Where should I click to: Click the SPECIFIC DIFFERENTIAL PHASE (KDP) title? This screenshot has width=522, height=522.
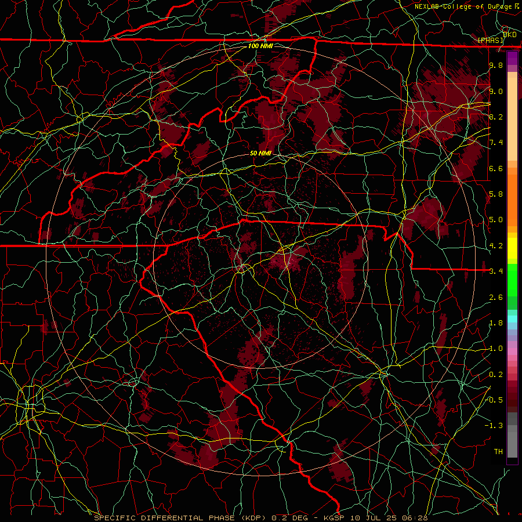(180, 518)
